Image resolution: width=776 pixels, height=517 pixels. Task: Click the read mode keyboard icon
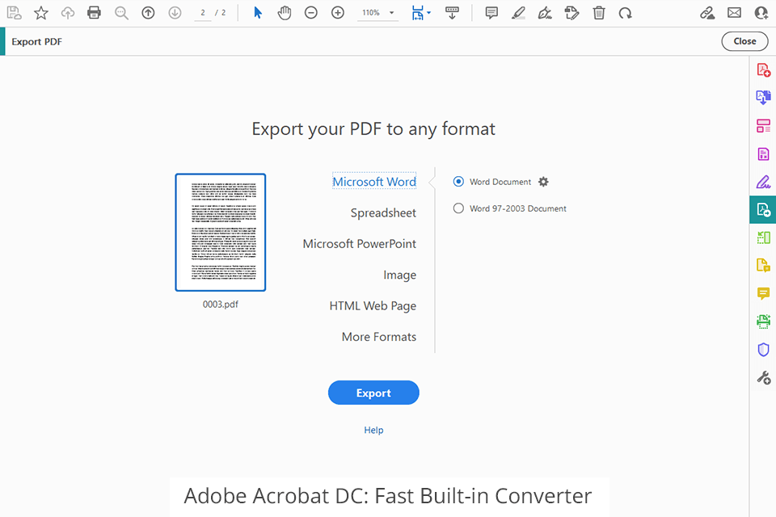(x=452, y=13)
